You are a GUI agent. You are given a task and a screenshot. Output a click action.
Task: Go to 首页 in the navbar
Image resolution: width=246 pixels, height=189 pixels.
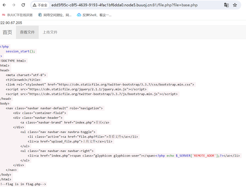coord(7,32)
